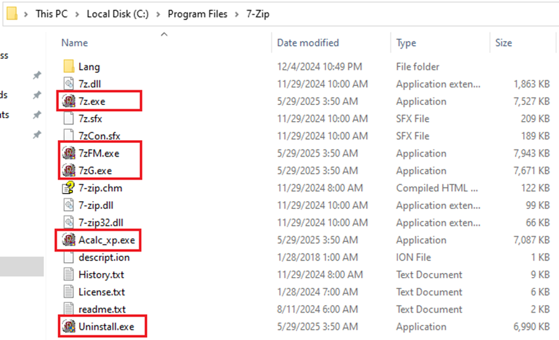This screenshot has height=340, width=559.
Task: Sort by the Size column header
Action: pos(503,43)
